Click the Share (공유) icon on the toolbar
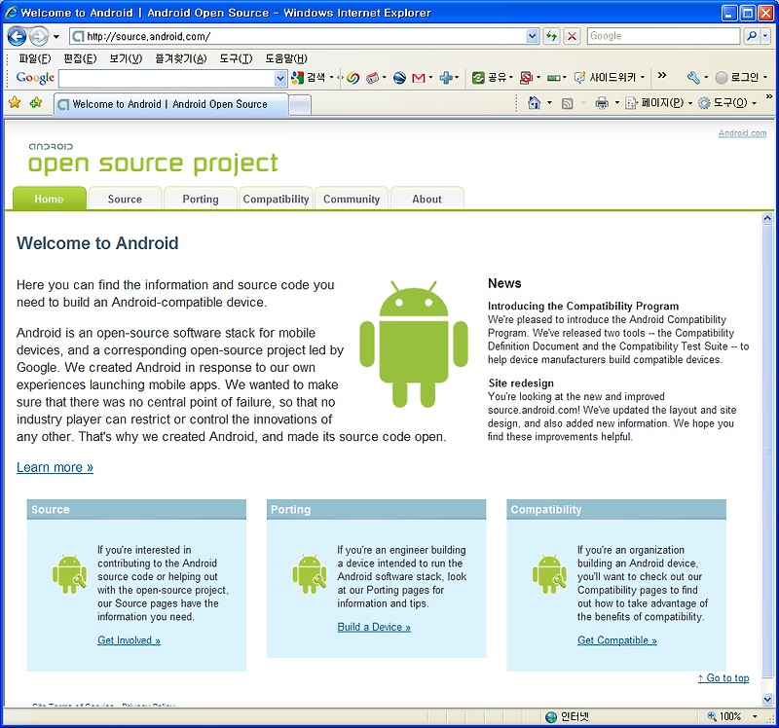Image resolution: width=779 pixels, height=728 pixels. pyautogui.click(x=479, y=76)
